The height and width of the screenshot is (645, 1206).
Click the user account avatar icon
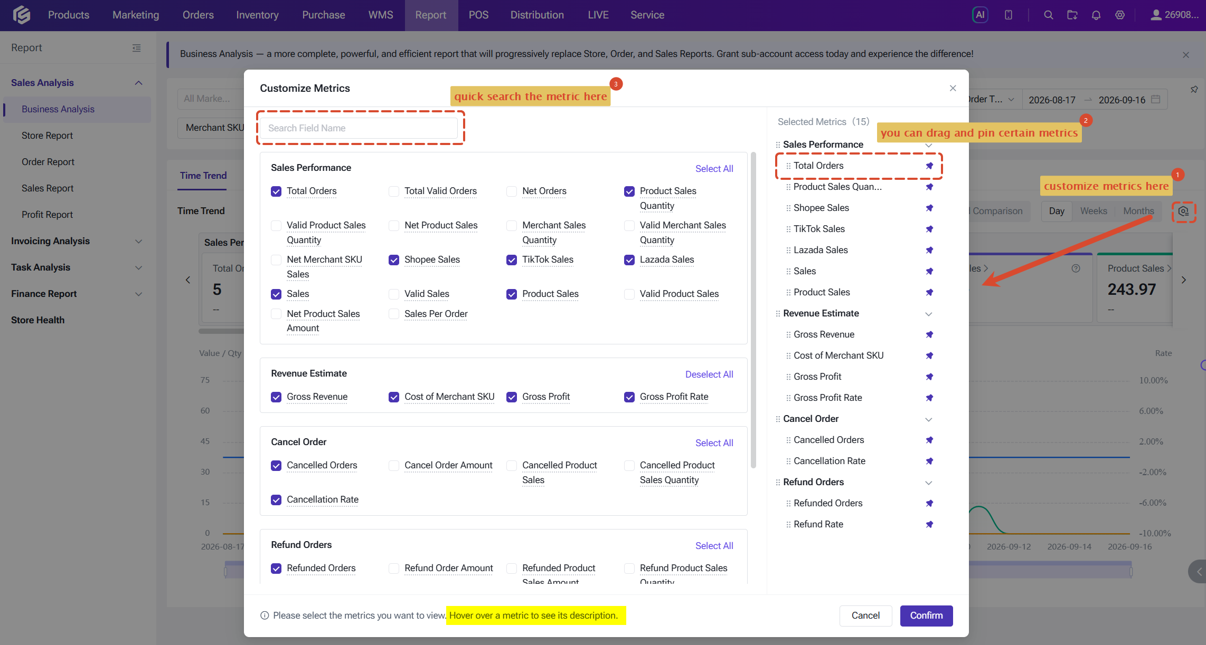click(x=1156, y=15)
